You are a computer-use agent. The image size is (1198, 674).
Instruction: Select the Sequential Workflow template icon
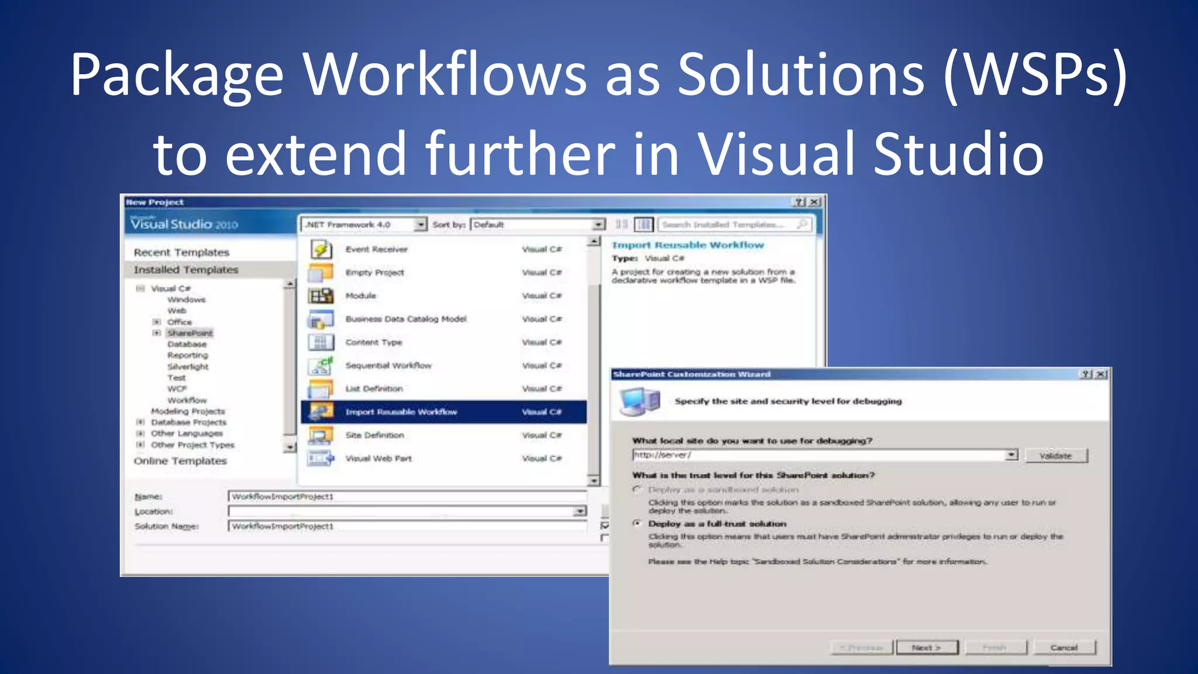pyautogui.click(x=321, y=366)
